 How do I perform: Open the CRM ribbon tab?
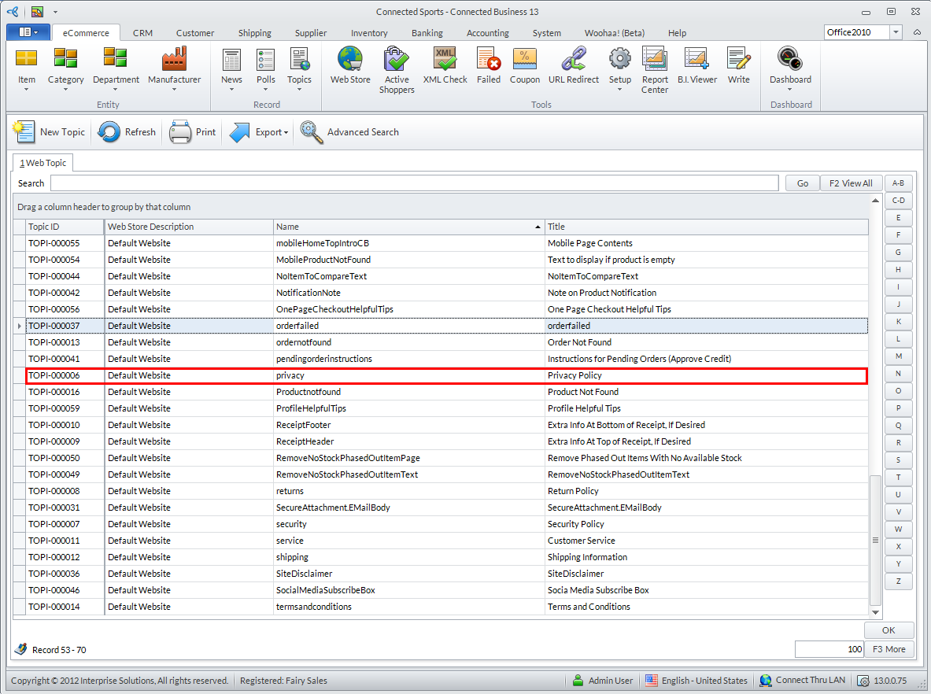pyautogui.click(x=142, y=33)
